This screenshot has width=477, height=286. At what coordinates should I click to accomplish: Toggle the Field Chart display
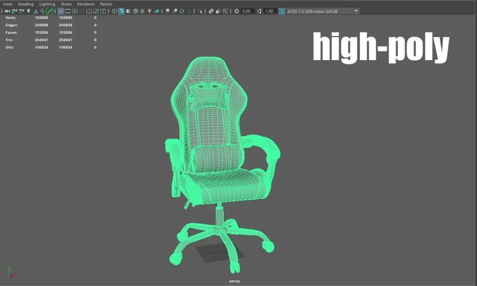(89, 11)
